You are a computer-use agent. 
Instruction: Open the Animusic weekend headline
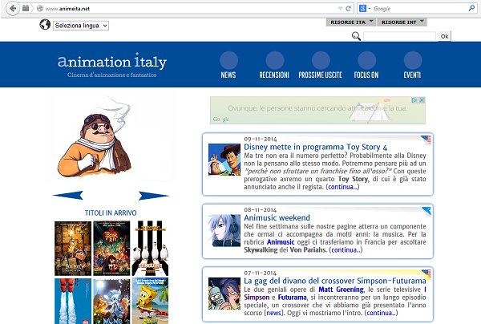pyautogui.click(x=277, y=218)
